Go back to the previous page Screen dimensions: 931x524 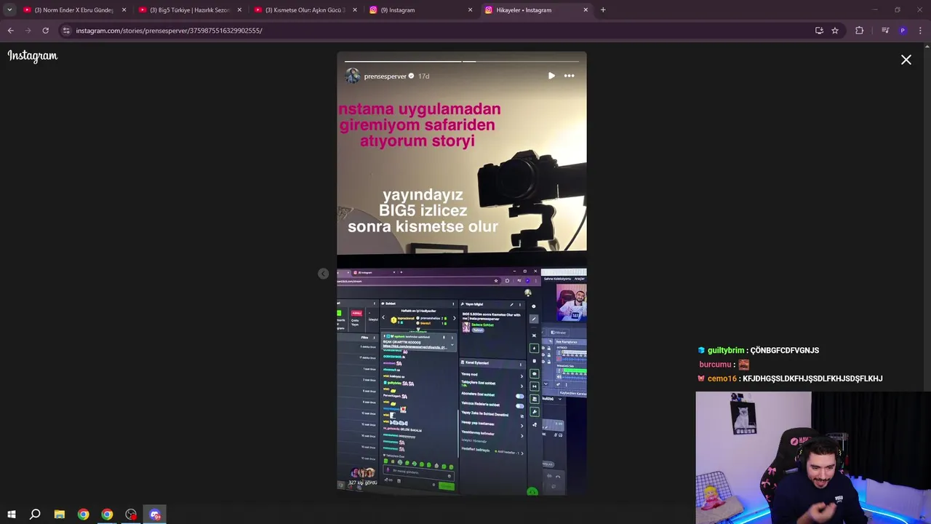[10, 31]
